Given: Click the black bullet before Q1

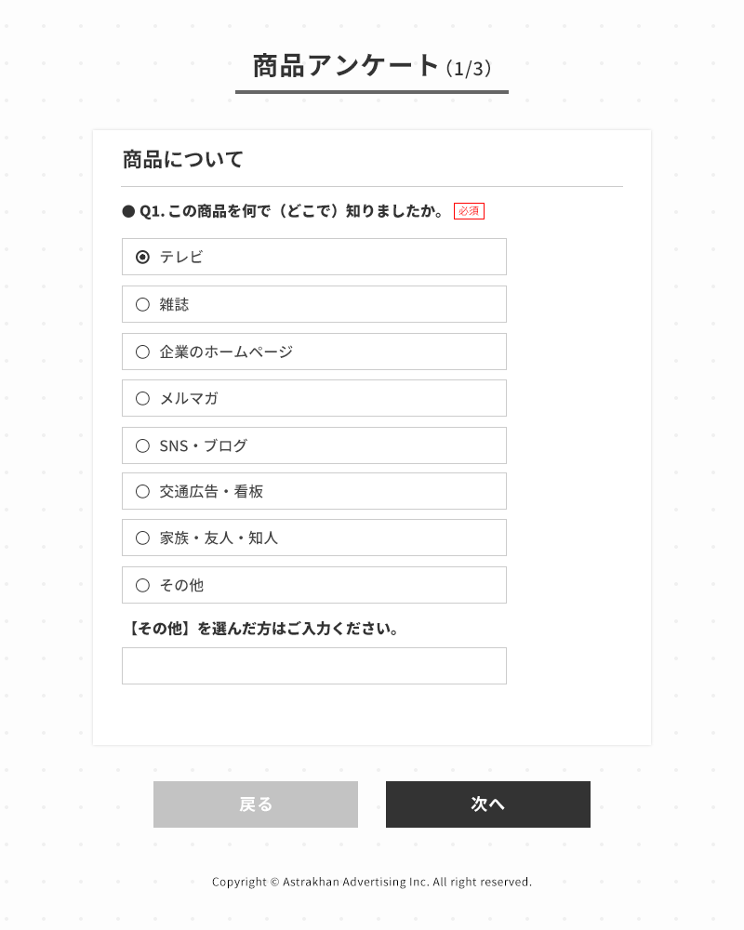Looking at the screenshot, I should [x=128, y=211].
